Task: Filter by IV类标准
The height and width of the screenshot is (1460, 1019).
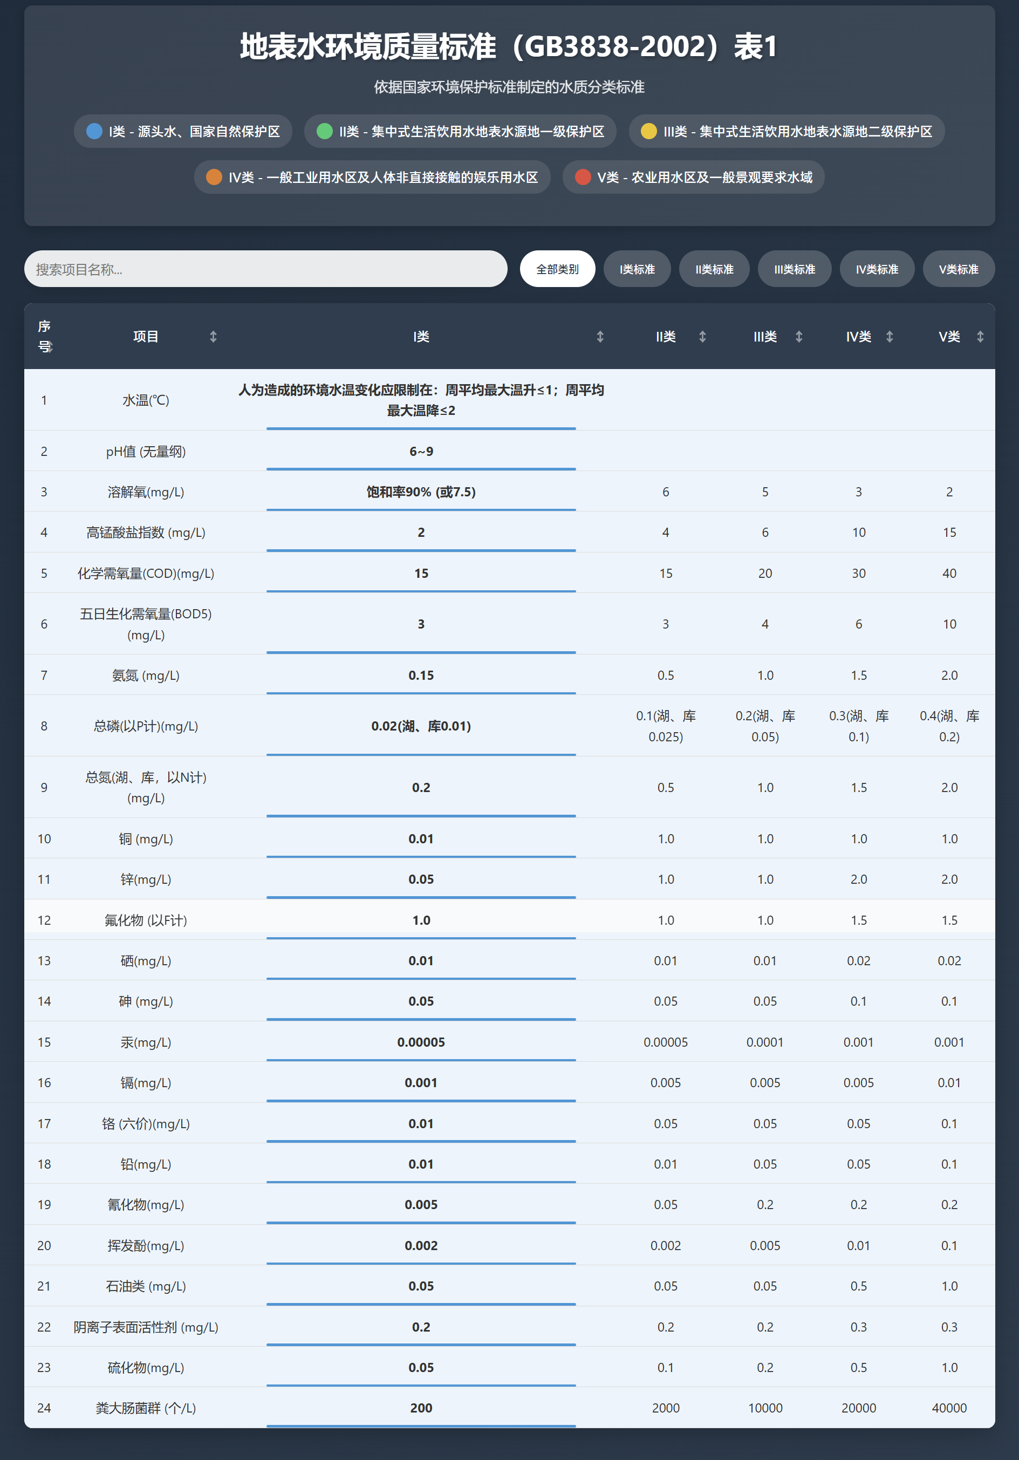Action: click(x=877, y=269)
